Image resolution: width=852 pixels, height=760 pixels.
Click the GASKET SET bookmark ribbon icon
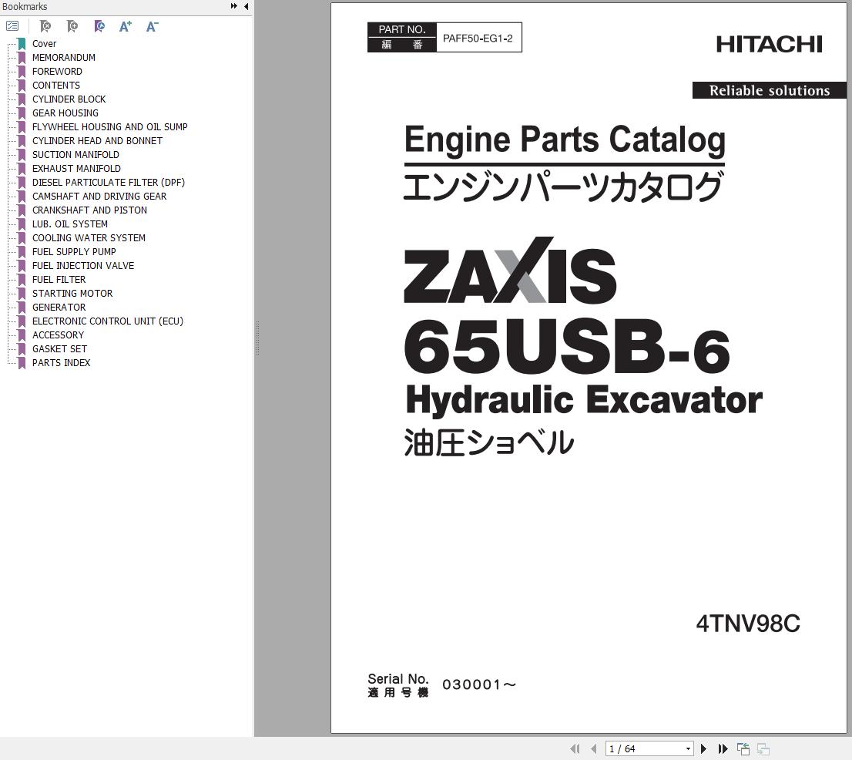click(x=22, y=349)
